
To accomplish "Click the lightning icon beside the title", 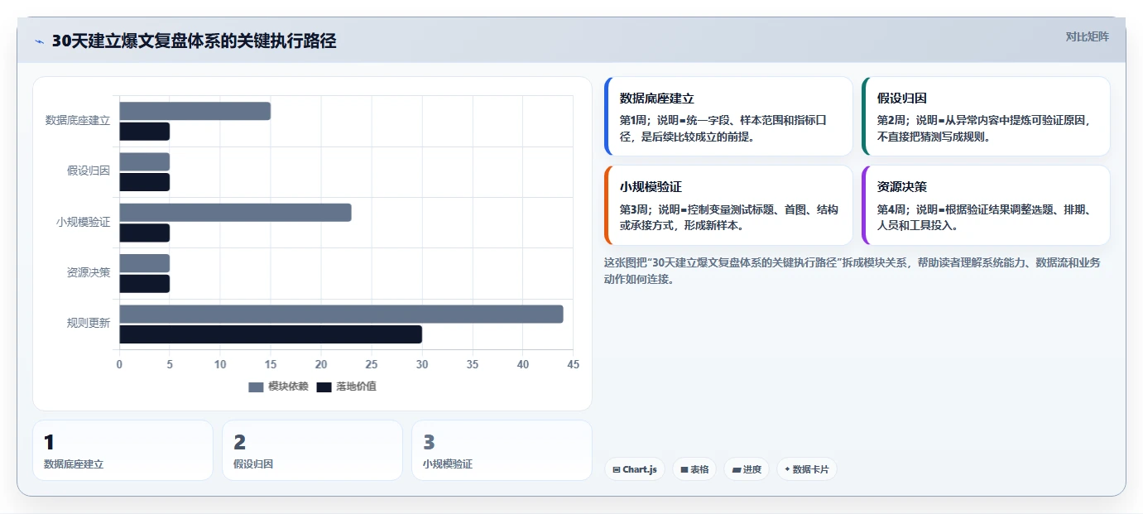I will (39, 41).
